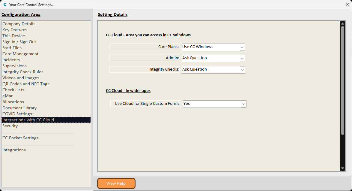Click the Configuration Area heading
This screenshot has width=352, height=191.
21,15
